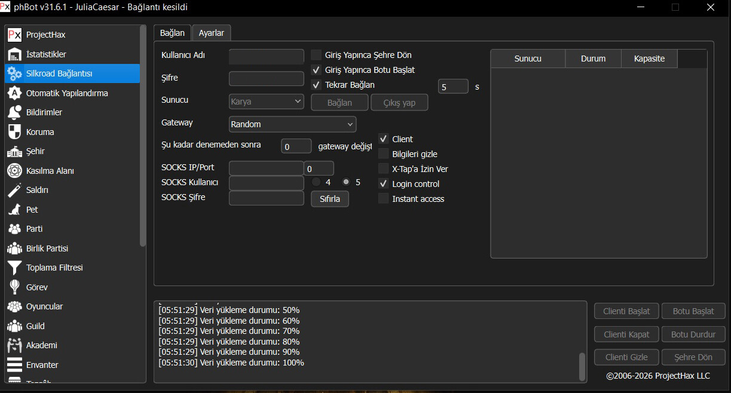This screenshot has width=731, height=393.
Task: Open the Sunucu Karya dropdown
Action: (267, 102)
